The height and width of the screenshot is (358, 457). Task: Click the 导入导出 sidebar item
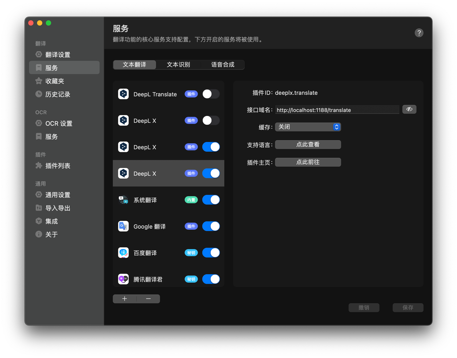coord(58,208)
